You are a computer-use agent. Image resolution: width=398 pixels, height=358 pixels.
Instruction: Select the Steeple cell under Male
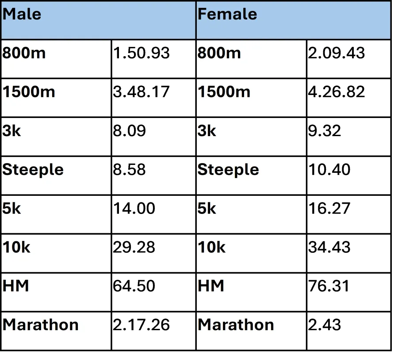[x=56, y=175]
